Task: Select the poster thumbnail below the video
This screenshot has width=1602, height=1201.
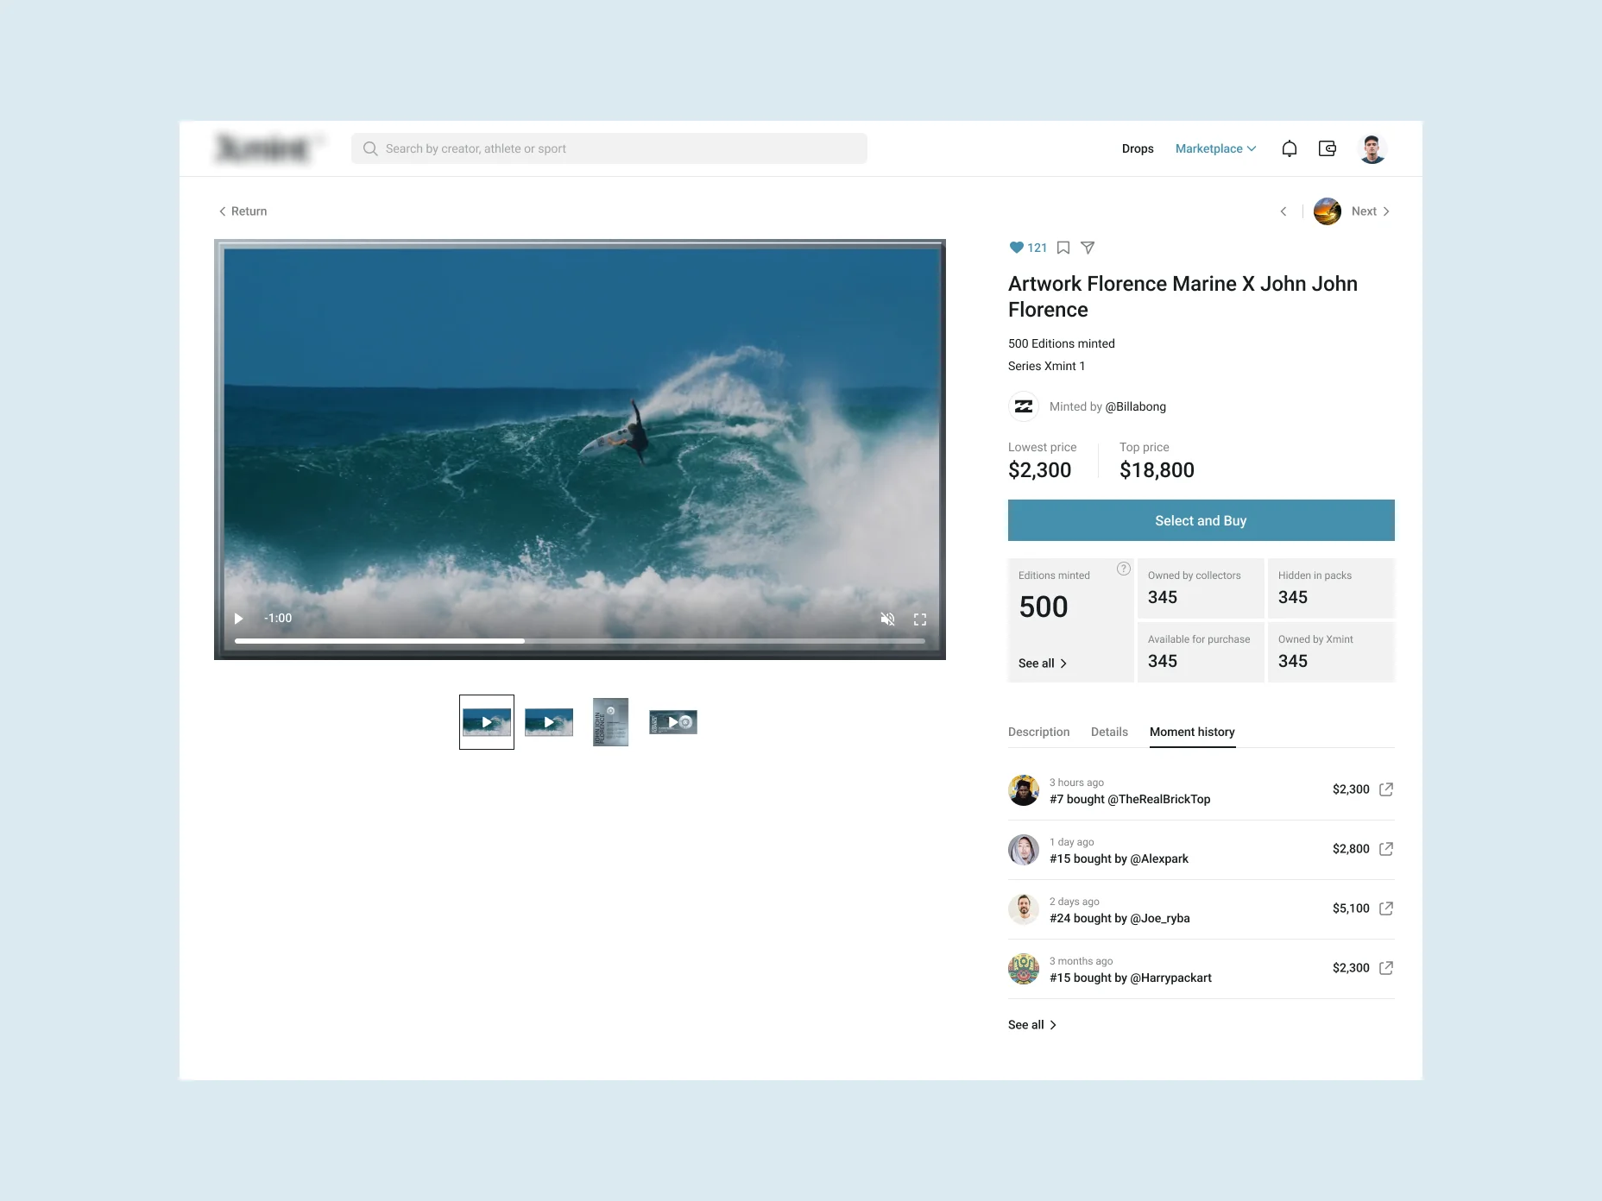Action: [610, 721]
